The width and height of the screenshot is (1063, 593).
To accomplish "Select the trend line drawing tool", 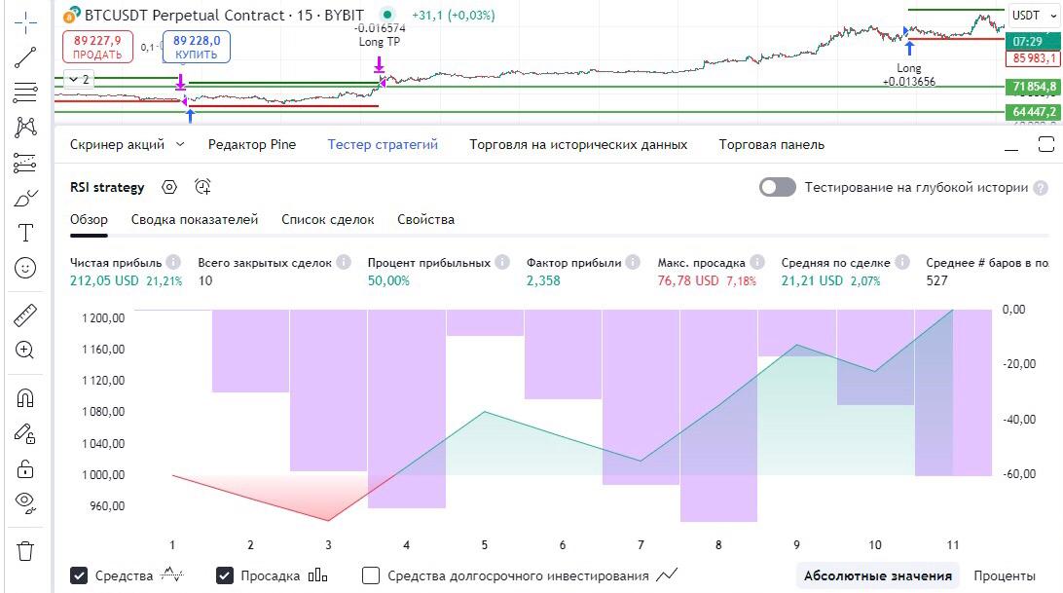I will (x=26, y=56).
